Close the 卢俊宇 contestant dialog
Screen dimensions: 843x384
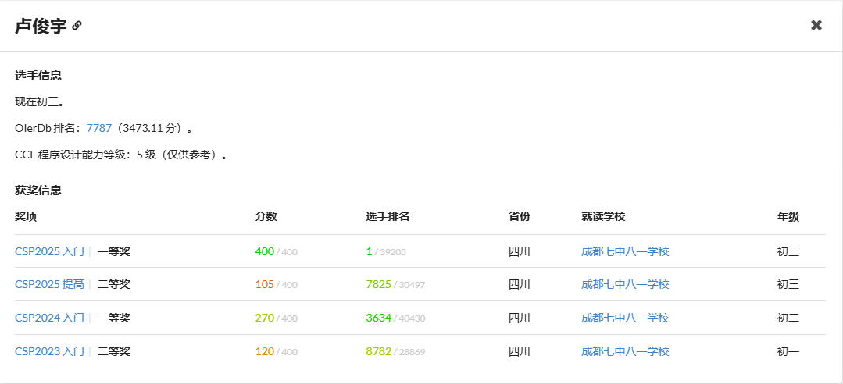pos(816,25)
